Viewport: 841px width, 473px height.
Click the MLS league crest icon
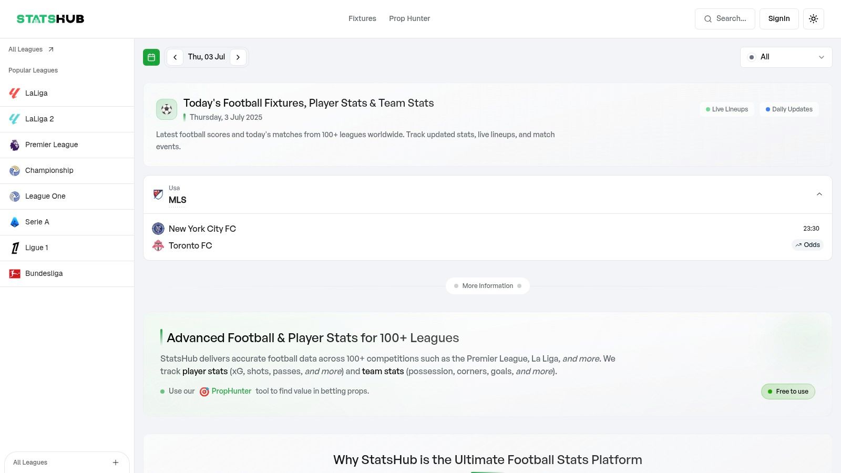158,194
